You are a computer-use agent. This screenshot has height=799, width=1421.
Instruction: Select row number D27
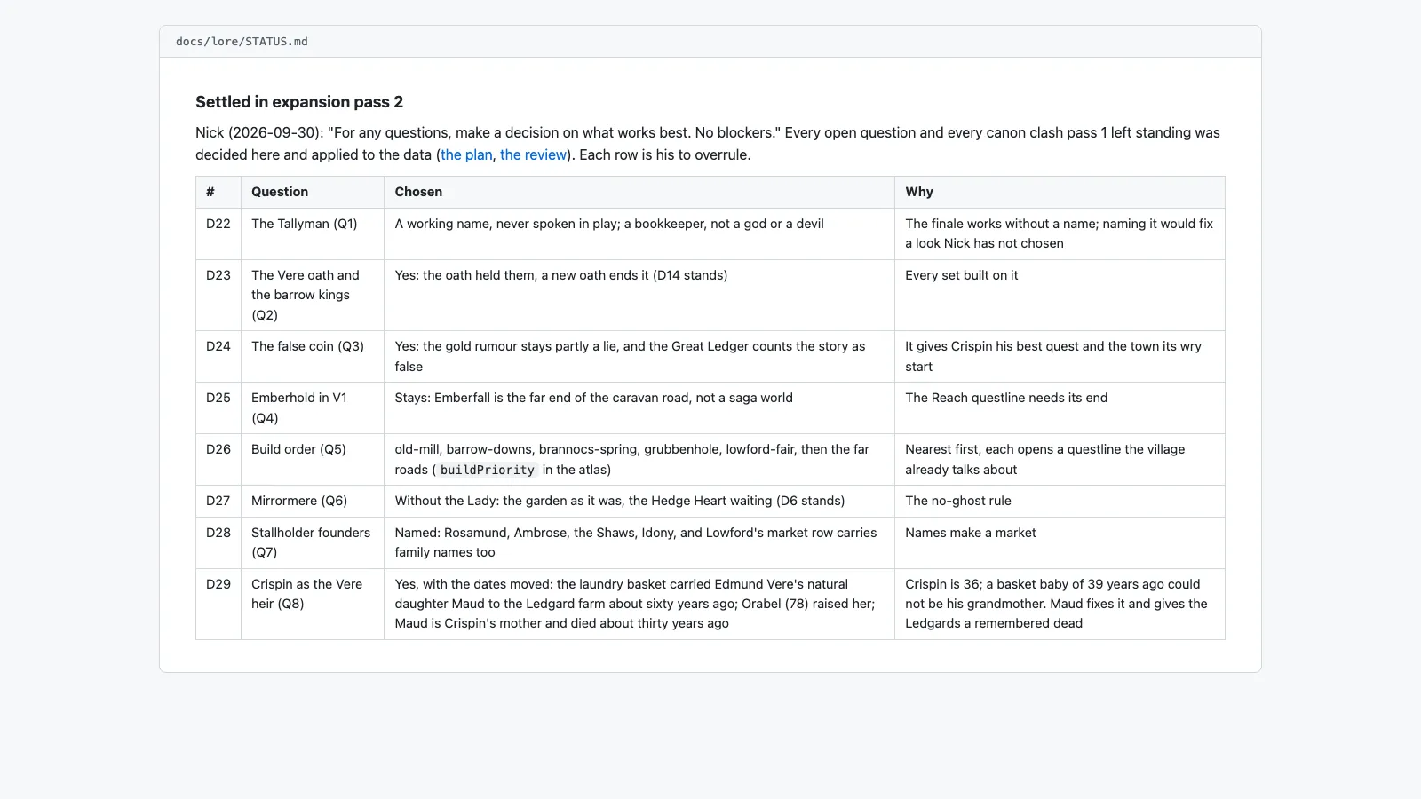tap(218, 501)
